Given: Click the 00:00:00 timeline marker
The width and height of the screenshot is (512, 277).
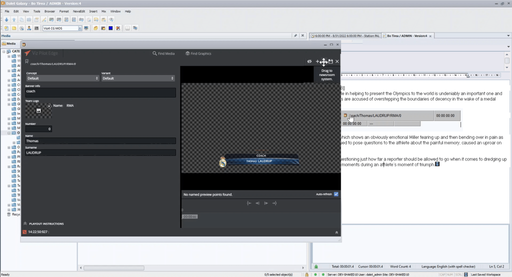Looking at the screenshot, I should [x=189, y=216].
